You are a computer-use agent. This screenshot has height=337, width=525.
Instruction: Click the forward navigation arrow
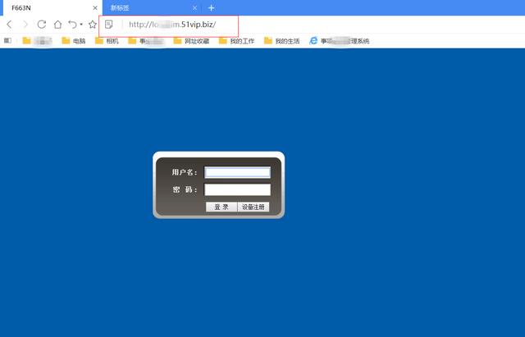[25, 25]
